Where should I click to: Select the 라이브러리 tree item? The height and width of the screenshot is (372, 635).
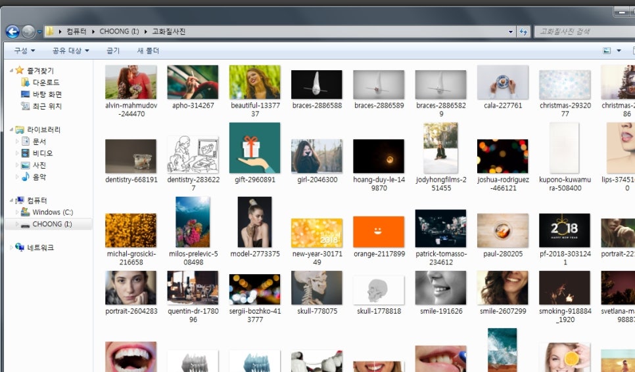click(43, 129)
